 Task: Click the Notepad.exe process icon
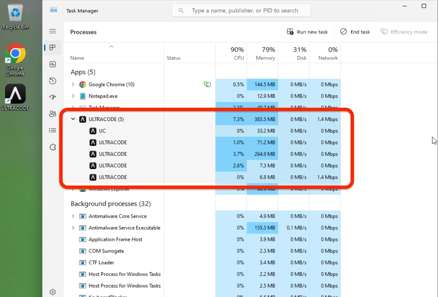coord(83,96)
